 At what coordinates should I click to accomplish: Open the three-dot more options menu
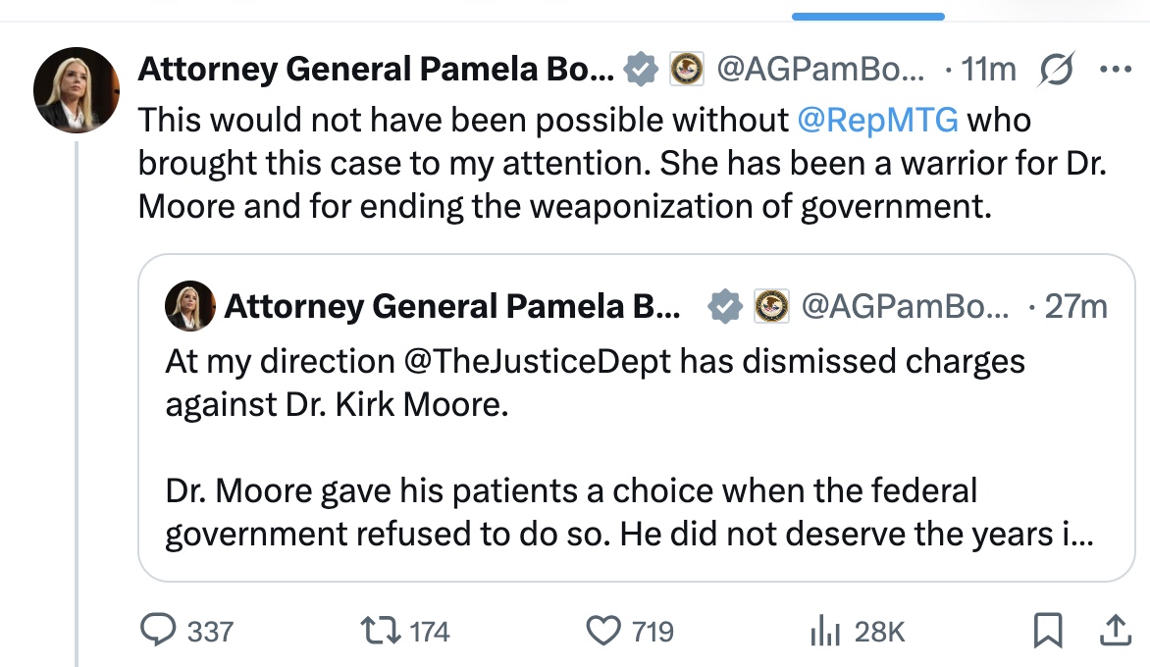(1116, 70)
